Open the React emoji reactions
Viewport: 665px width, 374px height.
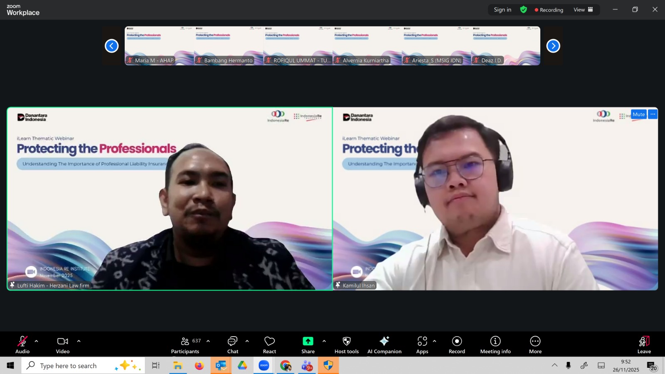click(269, 345)
